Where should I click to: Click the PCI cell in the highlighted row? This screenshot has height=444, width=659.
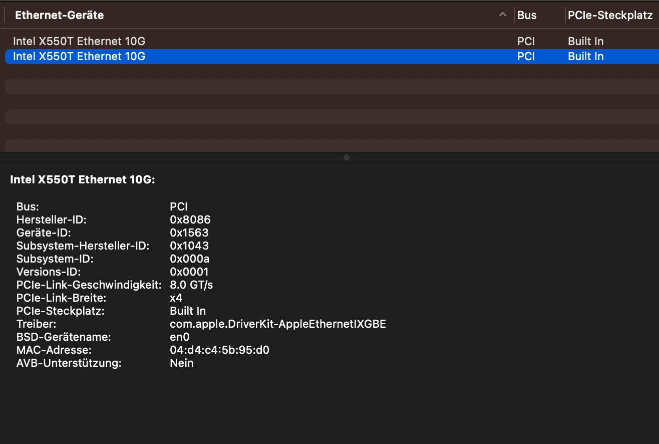[526, 57]
